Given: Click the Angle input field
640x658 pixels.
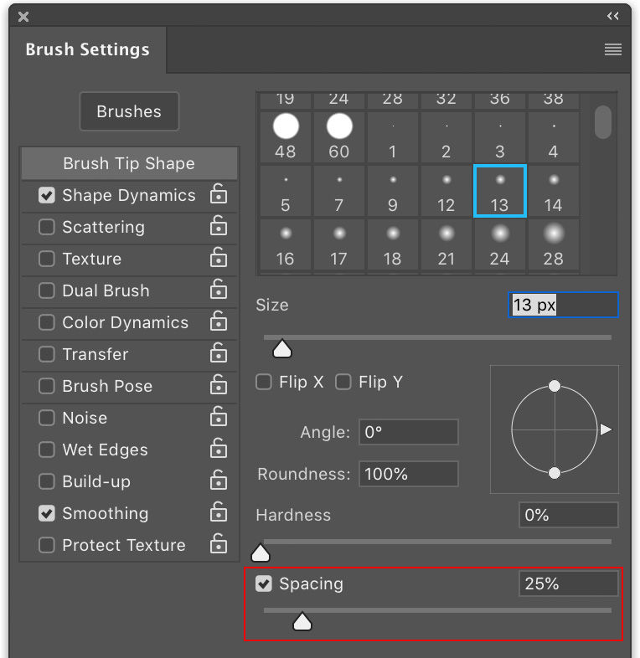Looking at the screenshot, I should [x=409, y=433].
